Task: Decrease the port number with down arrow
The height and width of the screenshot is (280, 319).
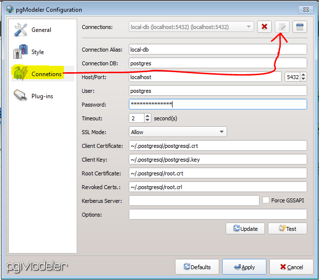Action: click(303, 79)
